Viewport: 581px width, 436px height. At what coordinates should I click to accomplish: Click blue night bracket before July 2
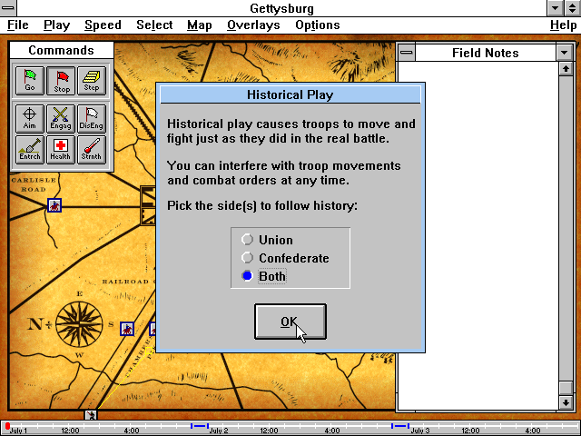click(x=200, y=426)
